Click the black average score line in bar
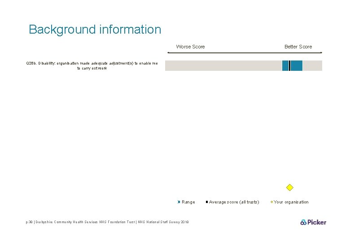The width and height of the screenshot is (350, 242). [290, 66]
